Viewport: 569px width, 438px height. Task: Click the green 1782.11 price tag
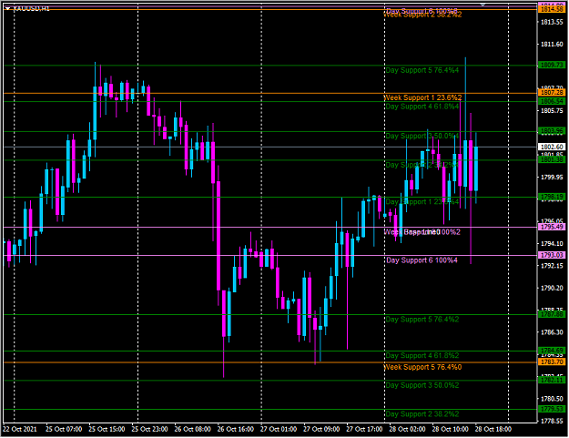(552, 381)
